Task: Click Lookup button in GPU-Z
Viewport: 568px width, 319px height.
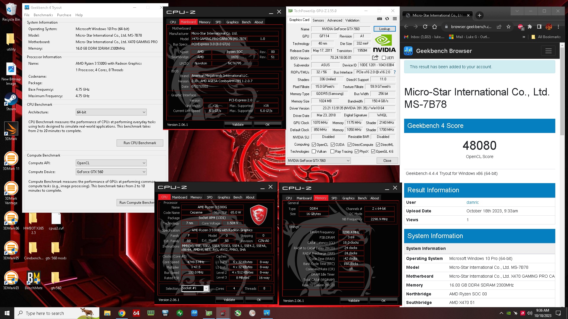Action: (x=385, y=29)
